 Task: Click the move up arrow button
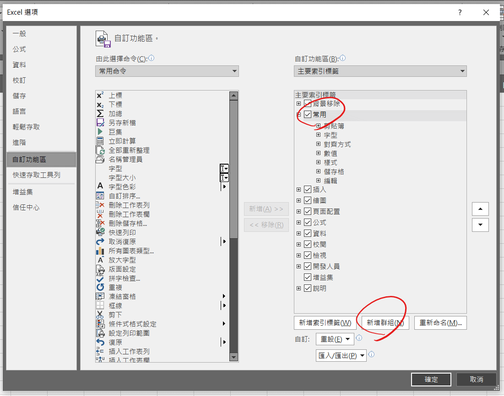click(480, 209)
